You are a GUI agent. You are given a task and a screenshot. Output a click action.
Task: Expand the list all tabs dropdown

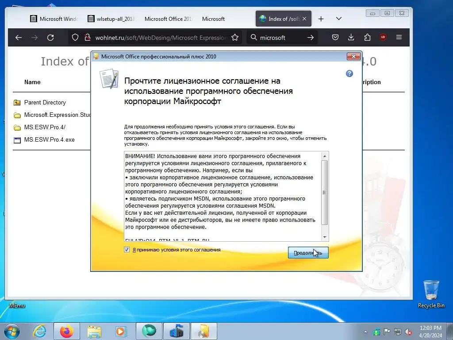[339, 19]
